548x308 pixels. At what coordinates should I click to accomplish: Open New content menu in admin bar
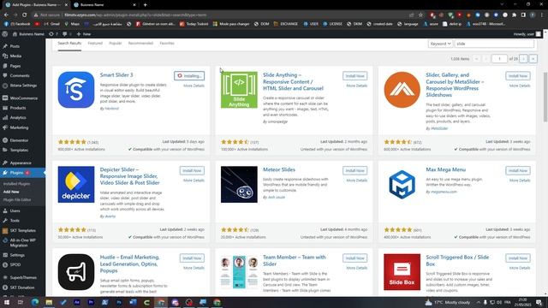[x=84, y=34]
